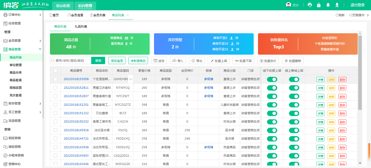
Task: Open notifications bell icon
Action: pyautogui.click(x=328, y=5)
